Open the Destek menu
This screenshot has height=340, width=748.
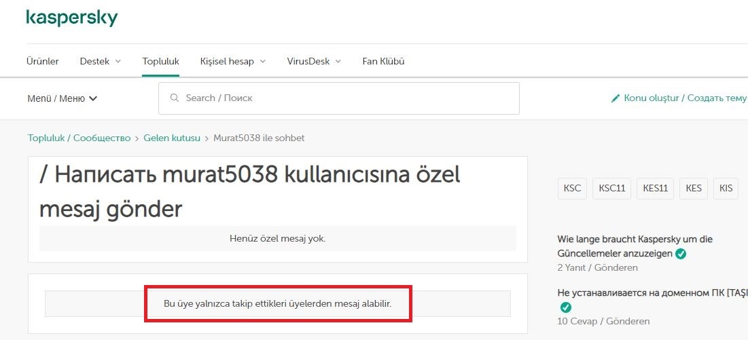tap(94, 62)
